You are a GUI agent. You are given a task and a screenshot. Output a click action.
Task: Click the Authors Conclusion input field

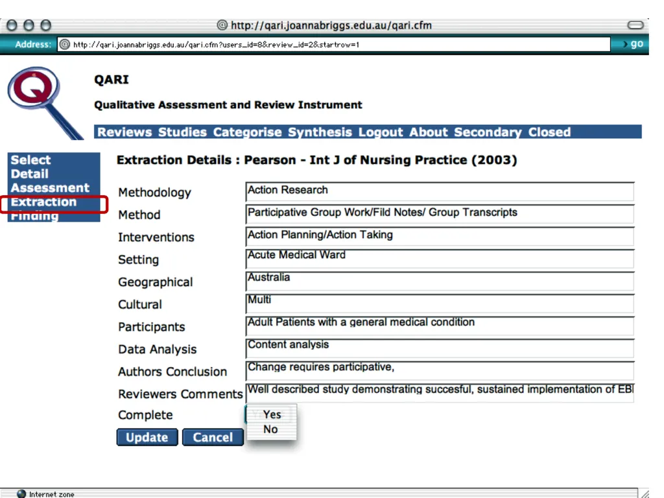[440, 371]
